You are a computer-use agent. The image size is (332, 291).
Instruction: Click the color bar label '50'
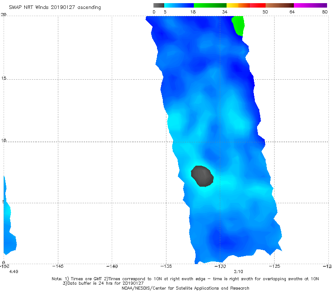pos(265,12)
